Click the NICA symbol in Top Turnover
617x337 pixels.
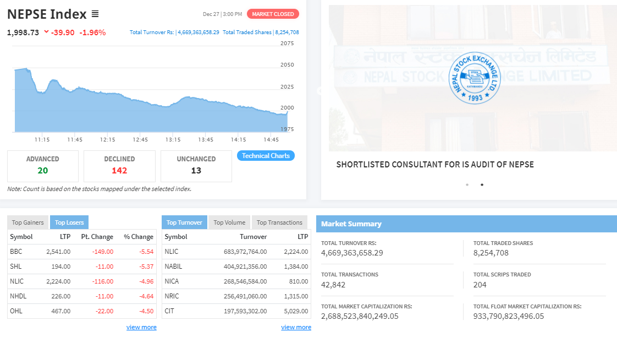pos(172,281)
